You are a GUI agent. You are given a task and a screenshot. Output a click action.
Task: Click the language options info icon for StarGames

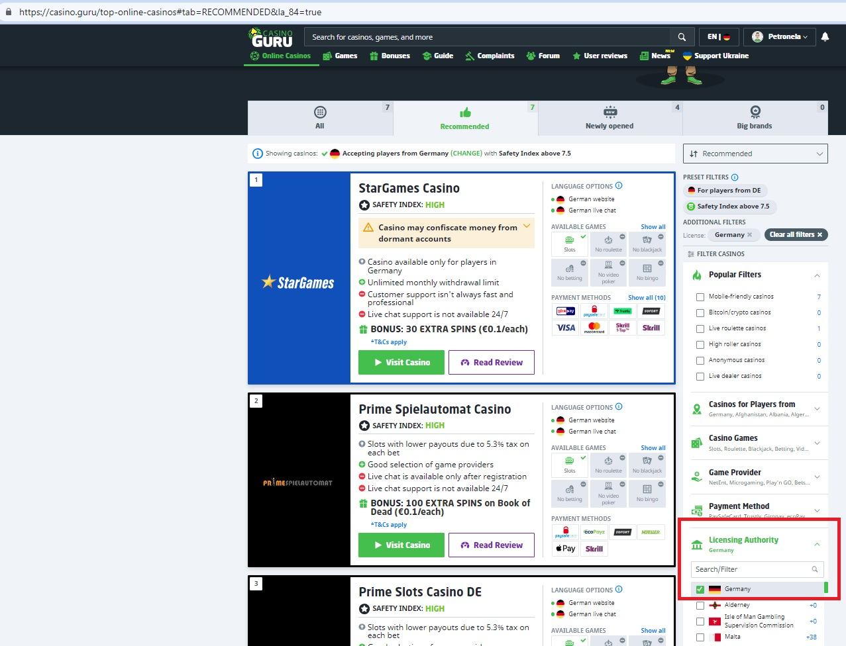(x=619, y=186)
